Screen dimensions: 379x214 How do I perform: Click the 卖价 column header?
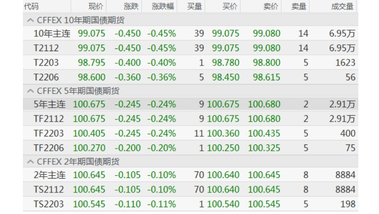[270, 6]
